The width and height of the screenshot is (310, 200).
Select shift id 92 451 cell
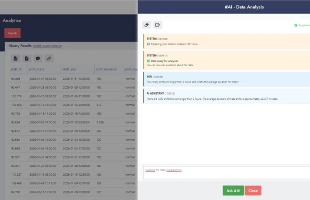click(x=16, y=166)
